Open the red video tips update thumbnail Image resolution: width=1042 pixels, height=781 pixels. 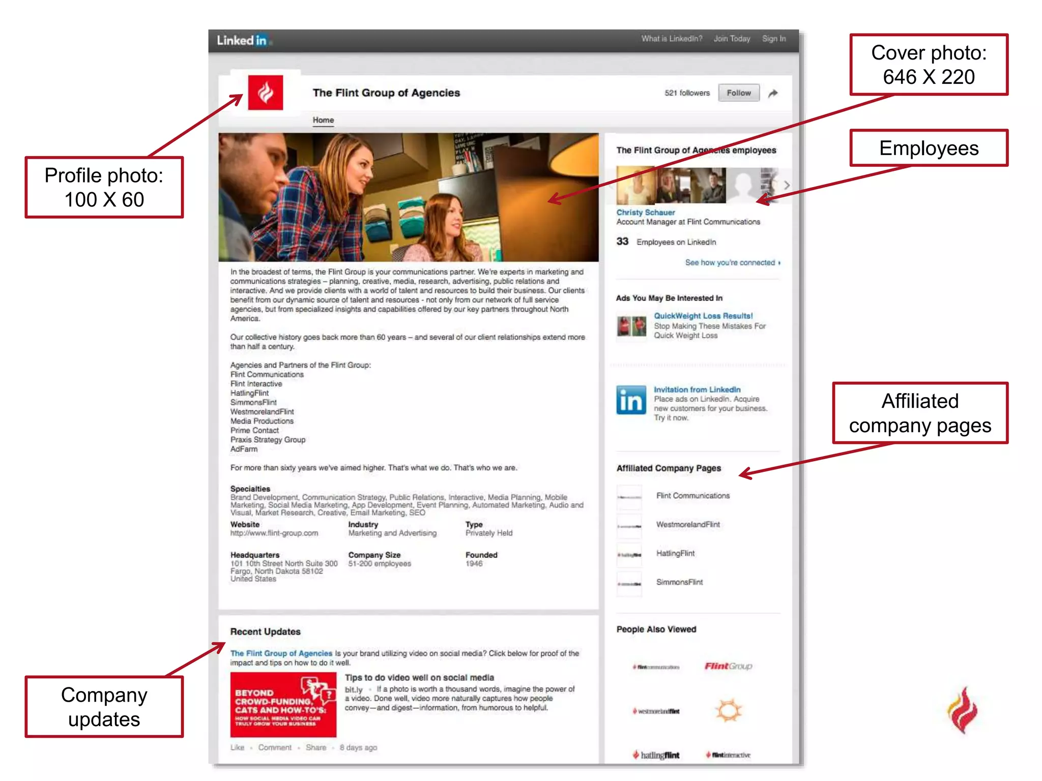pyautogui.click(x=283, y=705)
